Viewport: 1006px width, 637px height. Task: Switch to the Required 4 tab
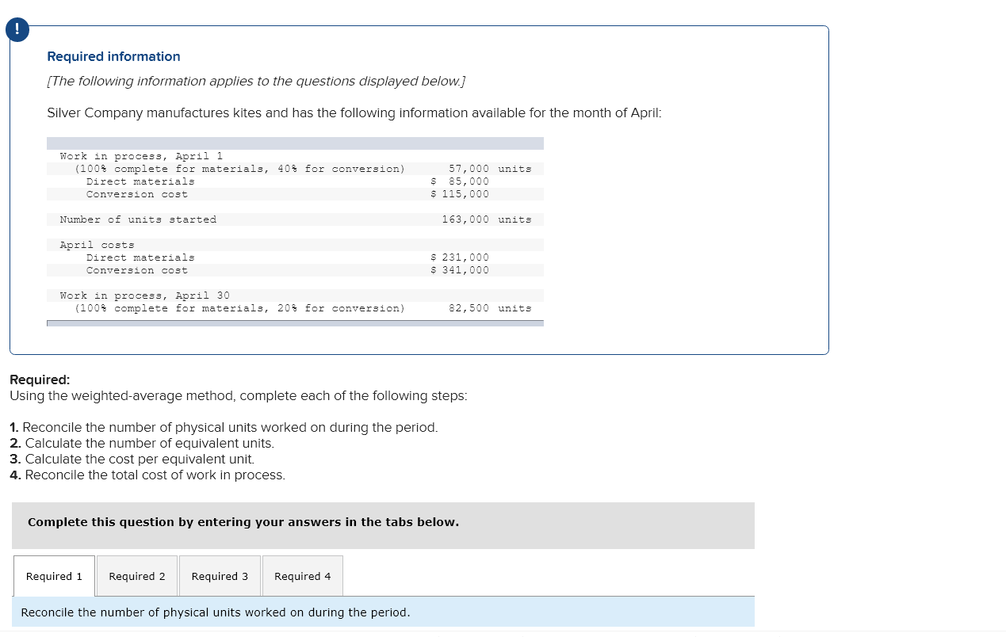pos(302,576)
